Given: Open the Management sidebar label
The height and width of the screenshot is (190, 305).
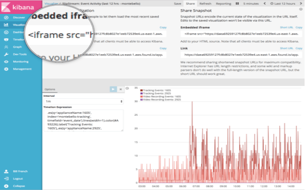Looking at the screenshot, I should (x=22, y=69).
